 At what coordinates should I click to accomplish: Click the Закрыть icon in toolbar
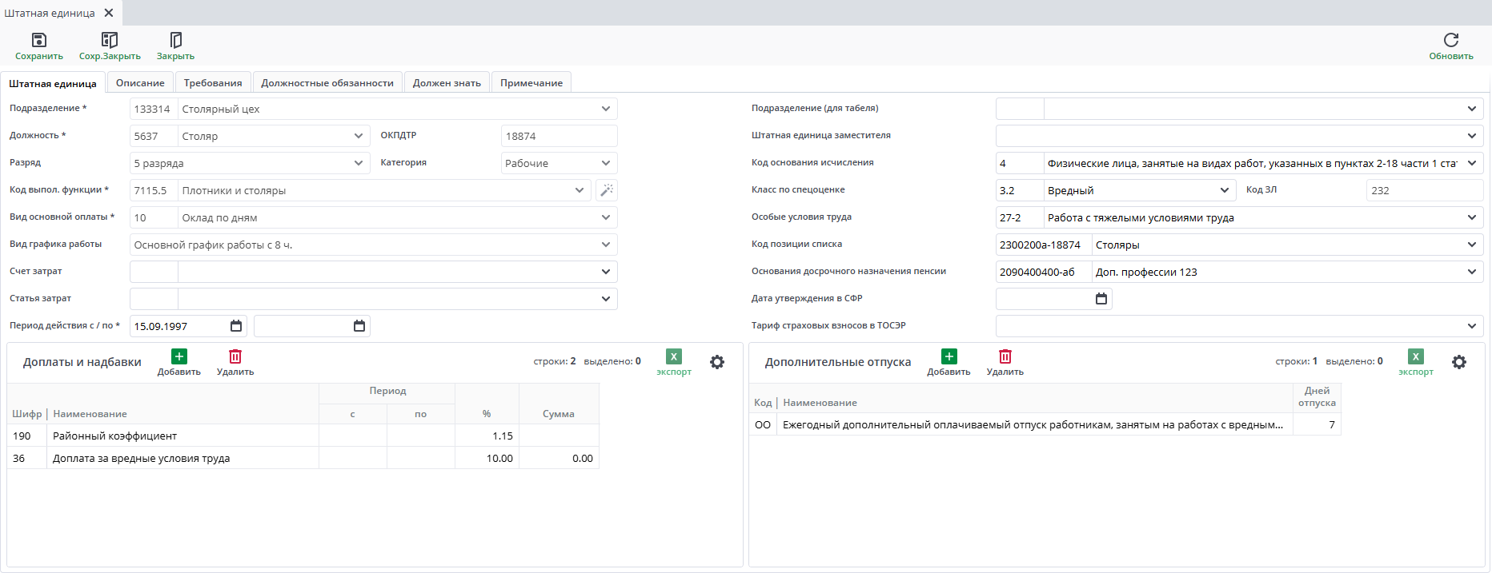(x=175, y=41)
